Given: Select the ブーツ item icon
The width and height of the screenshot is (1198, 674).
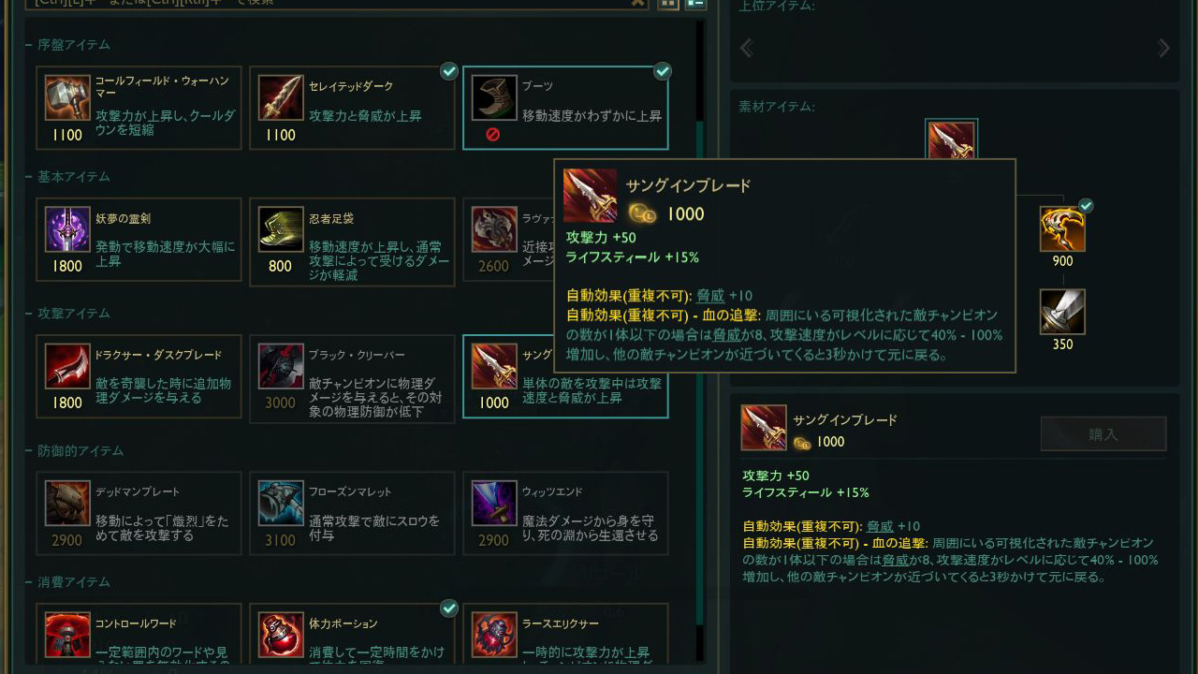Looking at the screenshot, I should pos(494,97).
